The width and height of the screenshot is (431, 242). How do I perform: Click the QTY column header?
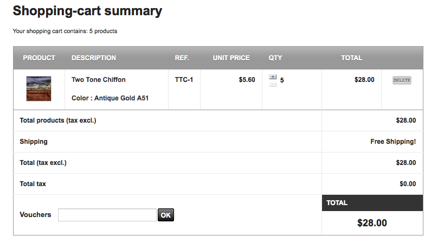tap(275, 58)
